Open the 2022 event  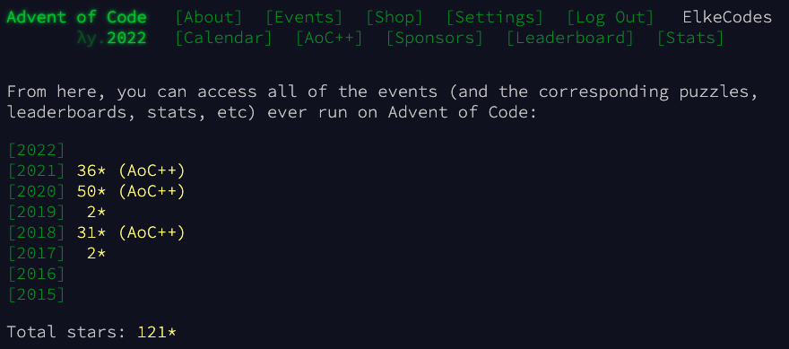pos(37,150)
